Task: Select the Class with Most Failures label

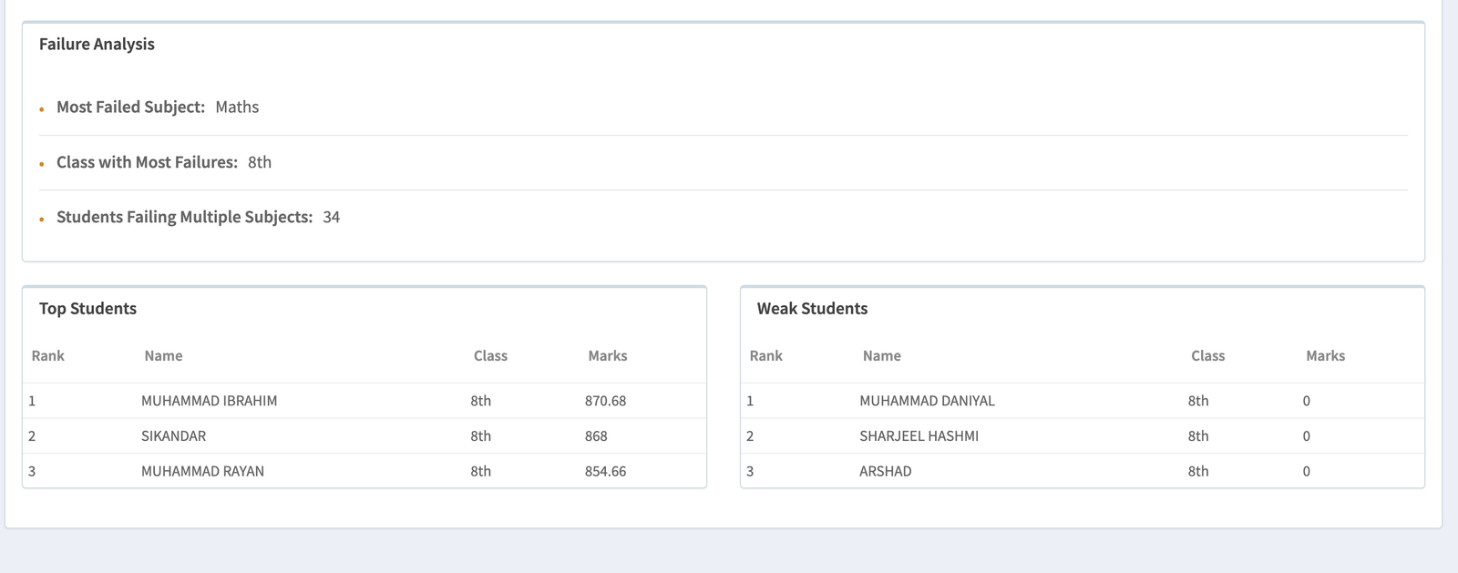Action: point(147,162)
